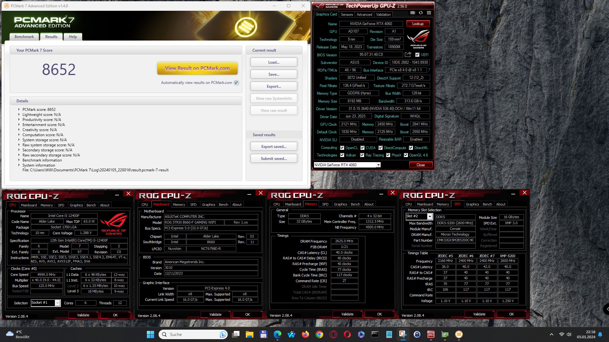Toggle the DirectML checkbox
Viewport: 609px width, 342px height.
pos(411,148)
